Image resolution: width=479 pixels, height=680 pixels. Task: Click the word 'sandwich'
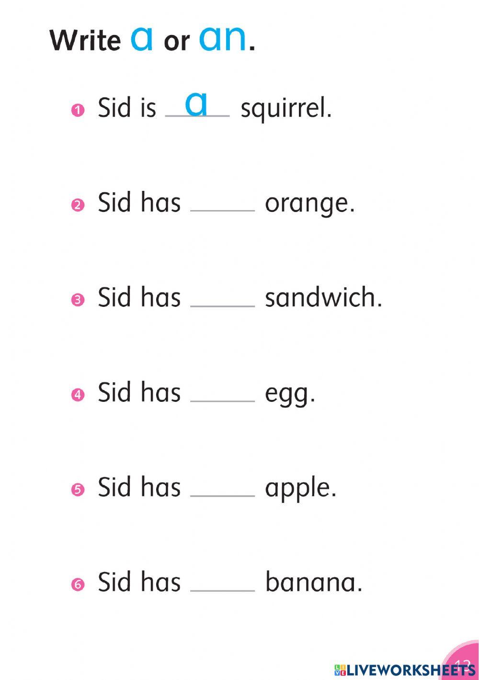pyautogui.click(x=323, y=297)
